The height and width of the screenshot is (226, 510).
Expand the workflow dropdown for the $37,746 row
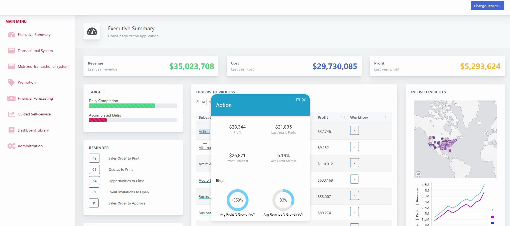pos(354,130)
